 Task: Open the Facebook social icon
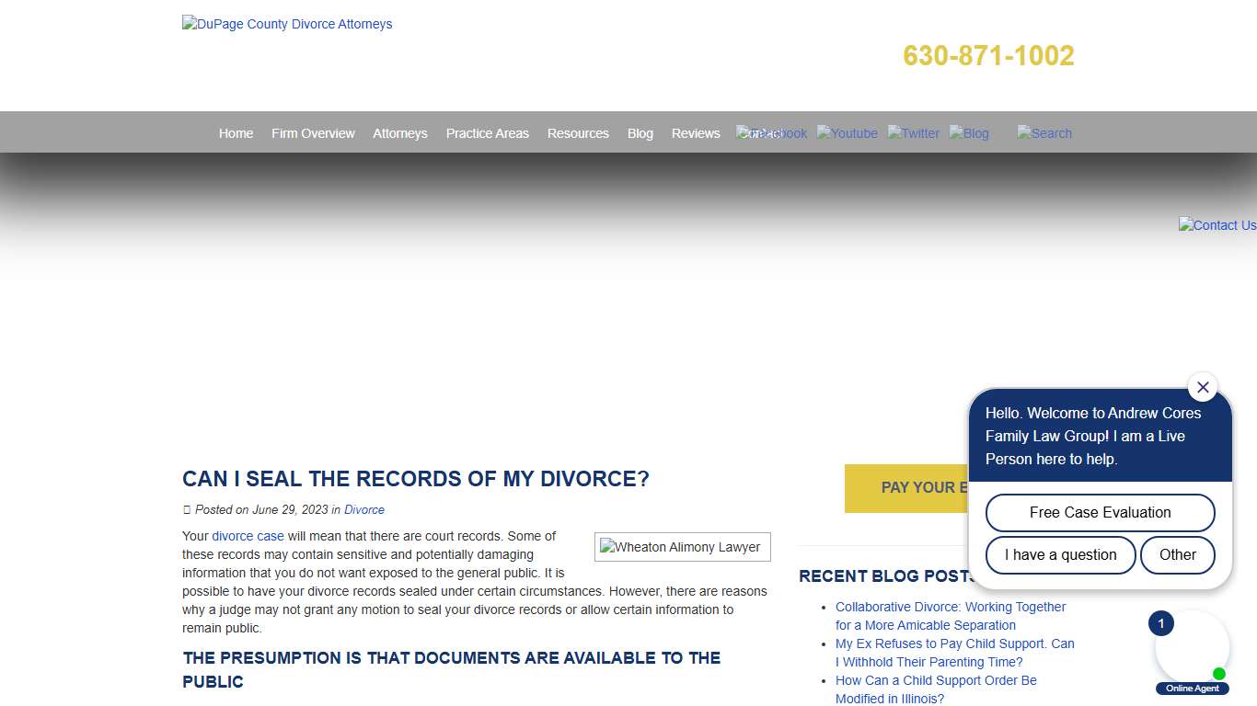[x=771, y=132]
